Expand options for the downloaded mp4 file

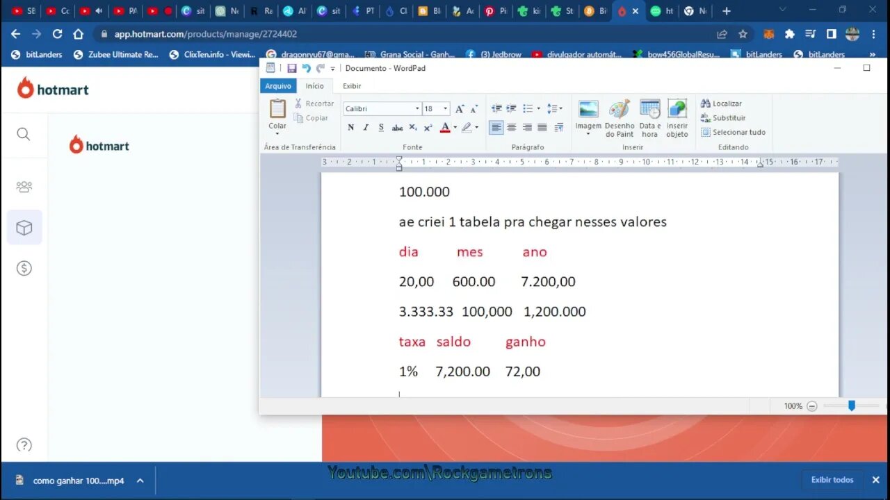click(140, 481)
